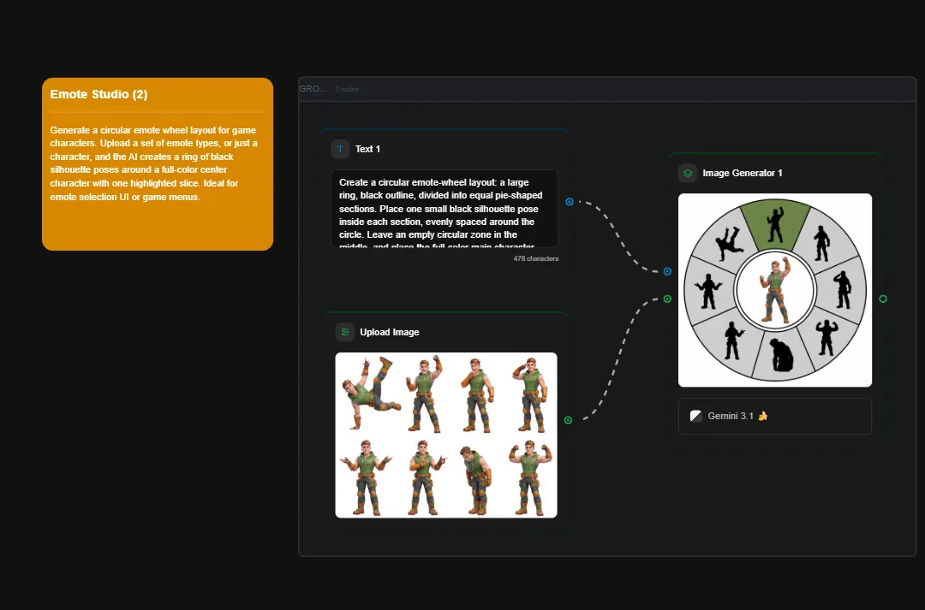Select the Image Generator 1 node header
The image size is (925, 610).
(x=743, y=172)
